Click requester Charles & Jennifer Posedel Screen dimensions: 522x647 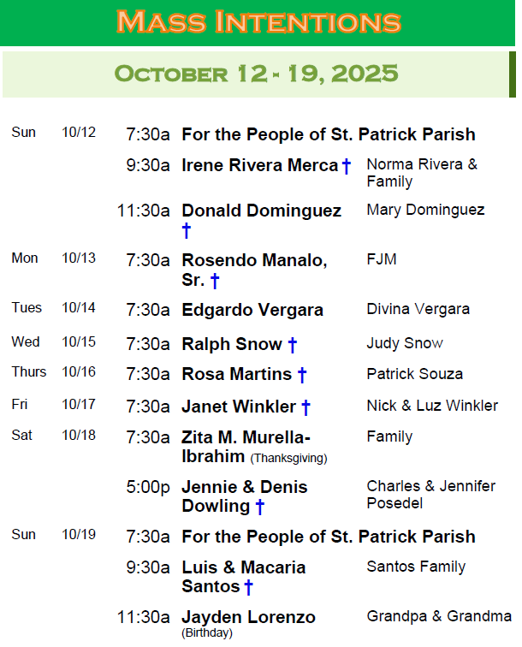tap(430, 495)
